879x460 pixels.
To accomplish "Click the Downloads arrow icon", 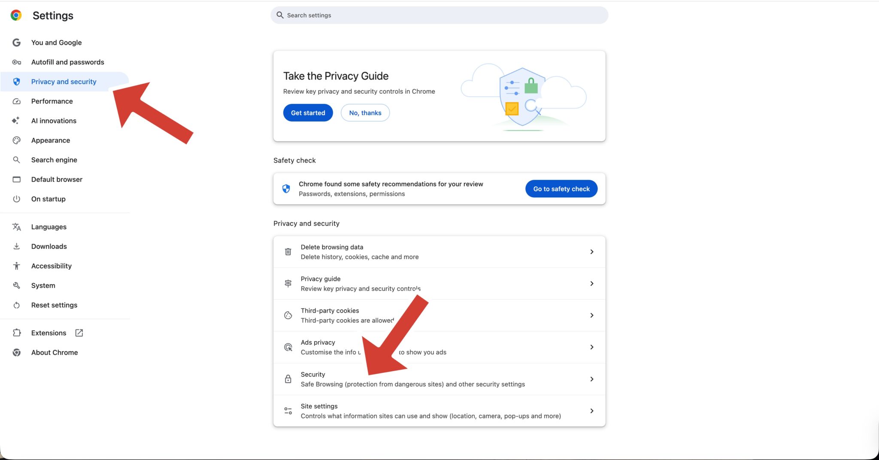I will tap(16, 247).
